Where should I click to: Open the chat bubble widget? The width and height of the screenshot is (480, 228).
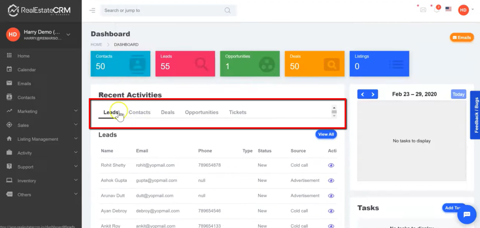tap(466, 214)
